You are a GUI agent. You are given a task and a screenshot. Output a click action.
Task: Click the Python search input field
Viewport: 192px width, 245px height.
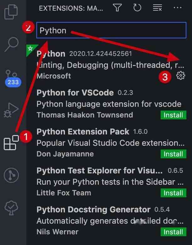click(111, 30)
